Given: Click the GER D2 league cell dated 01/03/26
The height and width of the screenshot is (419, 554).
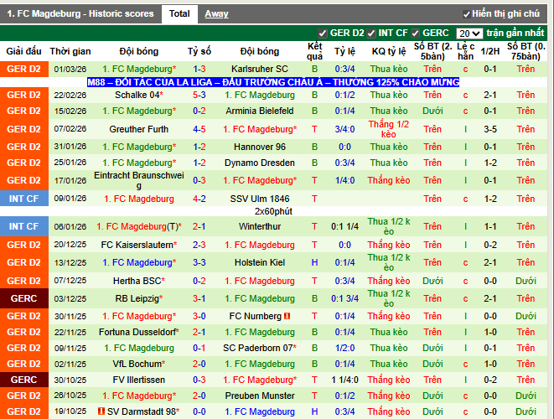Looking at the screenshot, I should (x=24, y=69).
